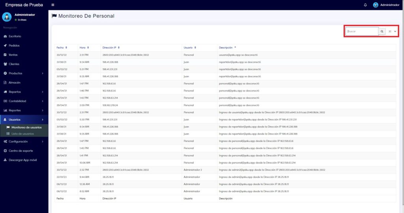
Task: Click the search magnifier button
Action: 382,32
